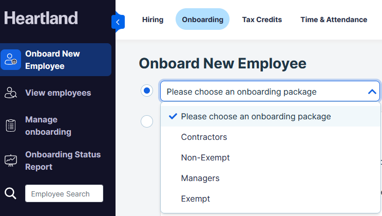Open the Manage onboarding link

(48, 125)
